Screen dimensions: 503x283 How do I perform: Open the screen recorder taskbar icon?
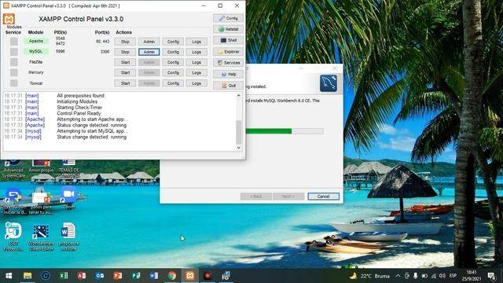click(x=207, y=276)
